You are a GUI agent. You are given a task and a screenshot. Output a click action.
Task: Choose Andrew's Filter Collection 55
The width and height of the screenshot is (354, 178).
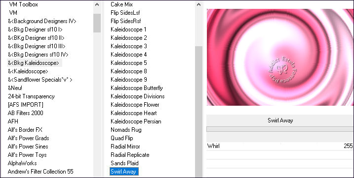click(x=40, y=172)
